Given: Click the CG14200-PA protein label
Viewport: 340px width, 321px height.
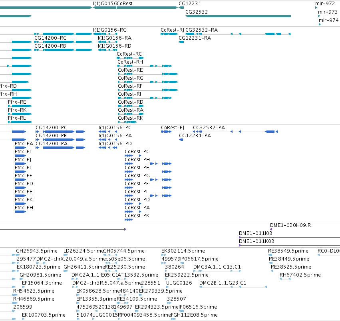Looking at the screenshot, I should 52,144.
